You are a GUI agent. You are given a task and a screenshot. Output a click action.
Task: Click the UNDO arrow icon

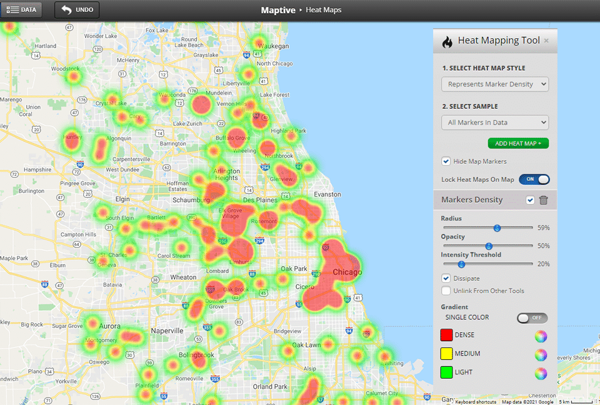(x=68, y=9)
